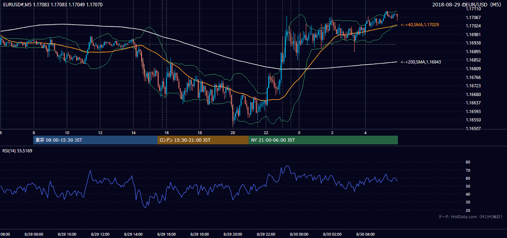
Task: Click RSI scale value 70
Action: (x=468, y=170)
